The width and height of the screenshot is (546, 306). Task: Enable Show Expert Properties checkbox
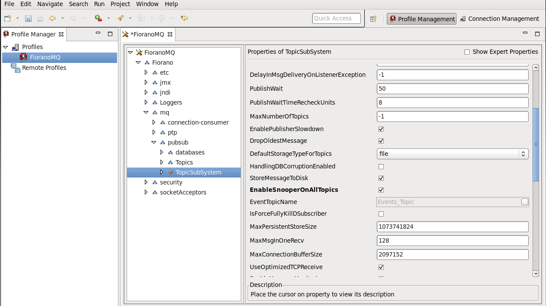coord(467,52)
